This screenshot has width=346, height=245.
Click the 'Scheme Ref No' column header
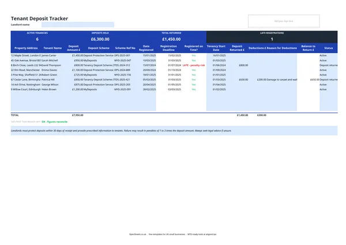pos(125,48)
